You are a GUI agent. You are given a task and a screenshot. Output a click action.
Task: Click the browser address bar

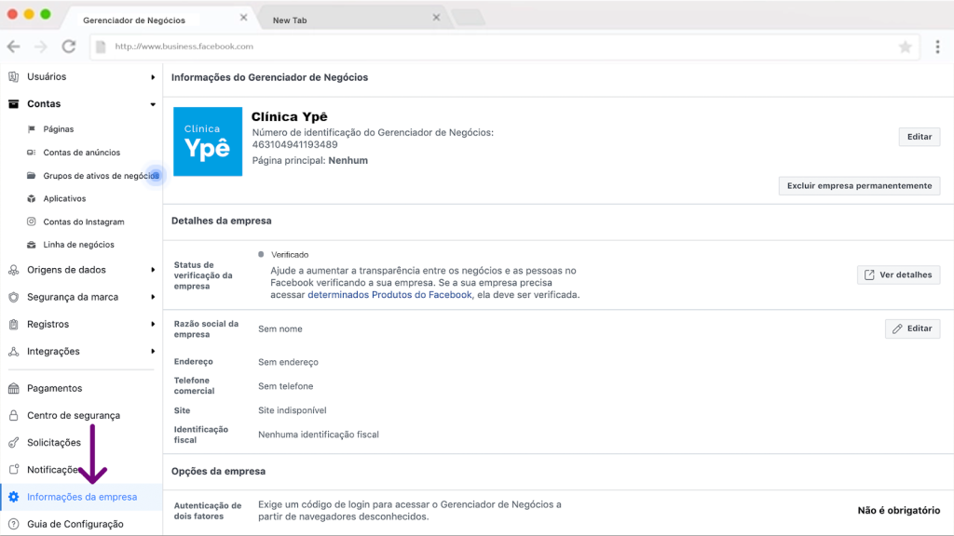494,47
